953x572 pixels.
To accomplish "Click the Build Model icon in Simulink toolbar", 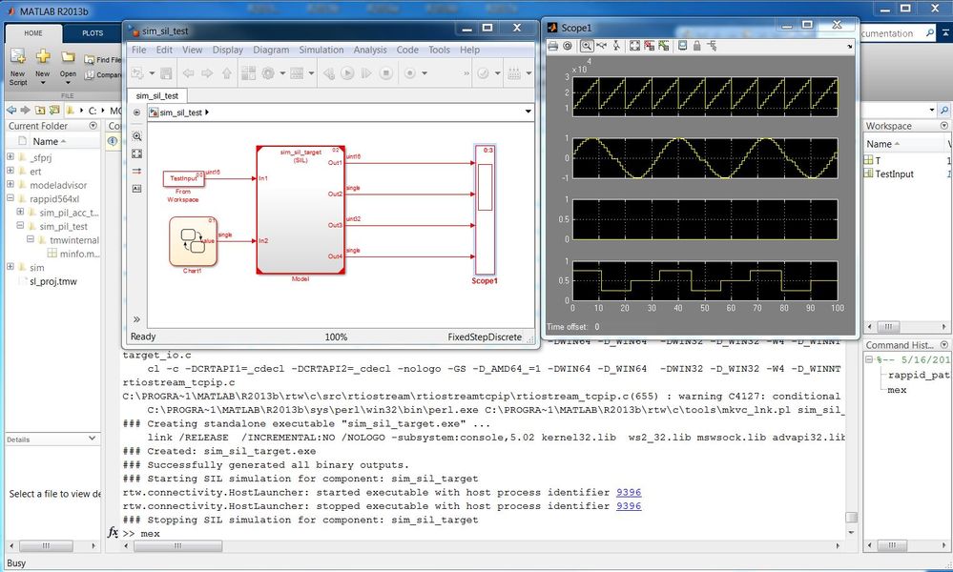I will [514, 73].
